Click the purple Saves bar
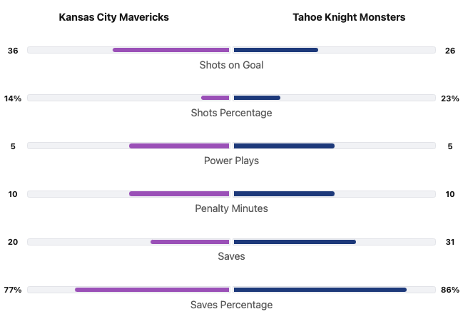The image size is (468, 319). 190,242
